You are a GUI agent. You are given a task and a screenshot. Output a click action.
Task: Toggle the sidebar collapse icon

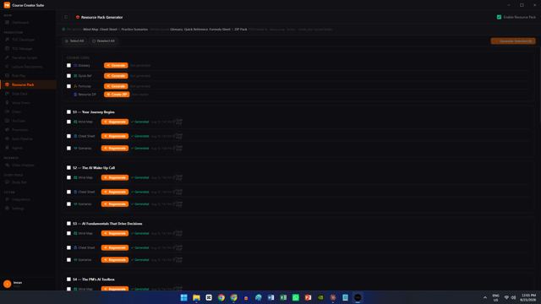[x=66, y=17]
